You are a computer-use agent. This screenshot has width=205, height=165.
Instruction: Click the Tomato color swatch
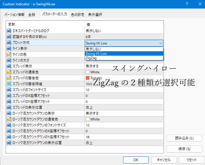(x=87, y=78)
